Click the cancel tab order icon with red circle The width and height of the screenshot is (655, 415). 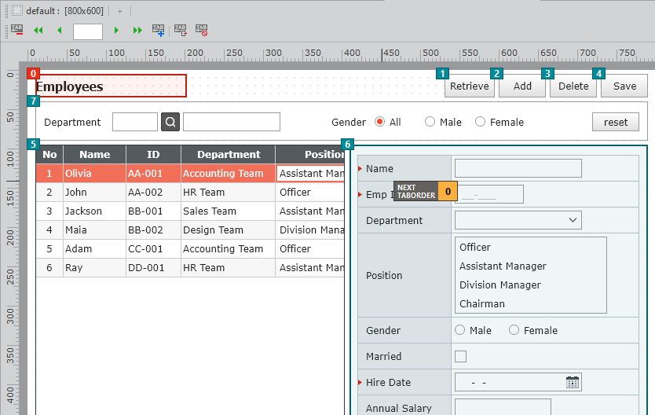point(202,31)
